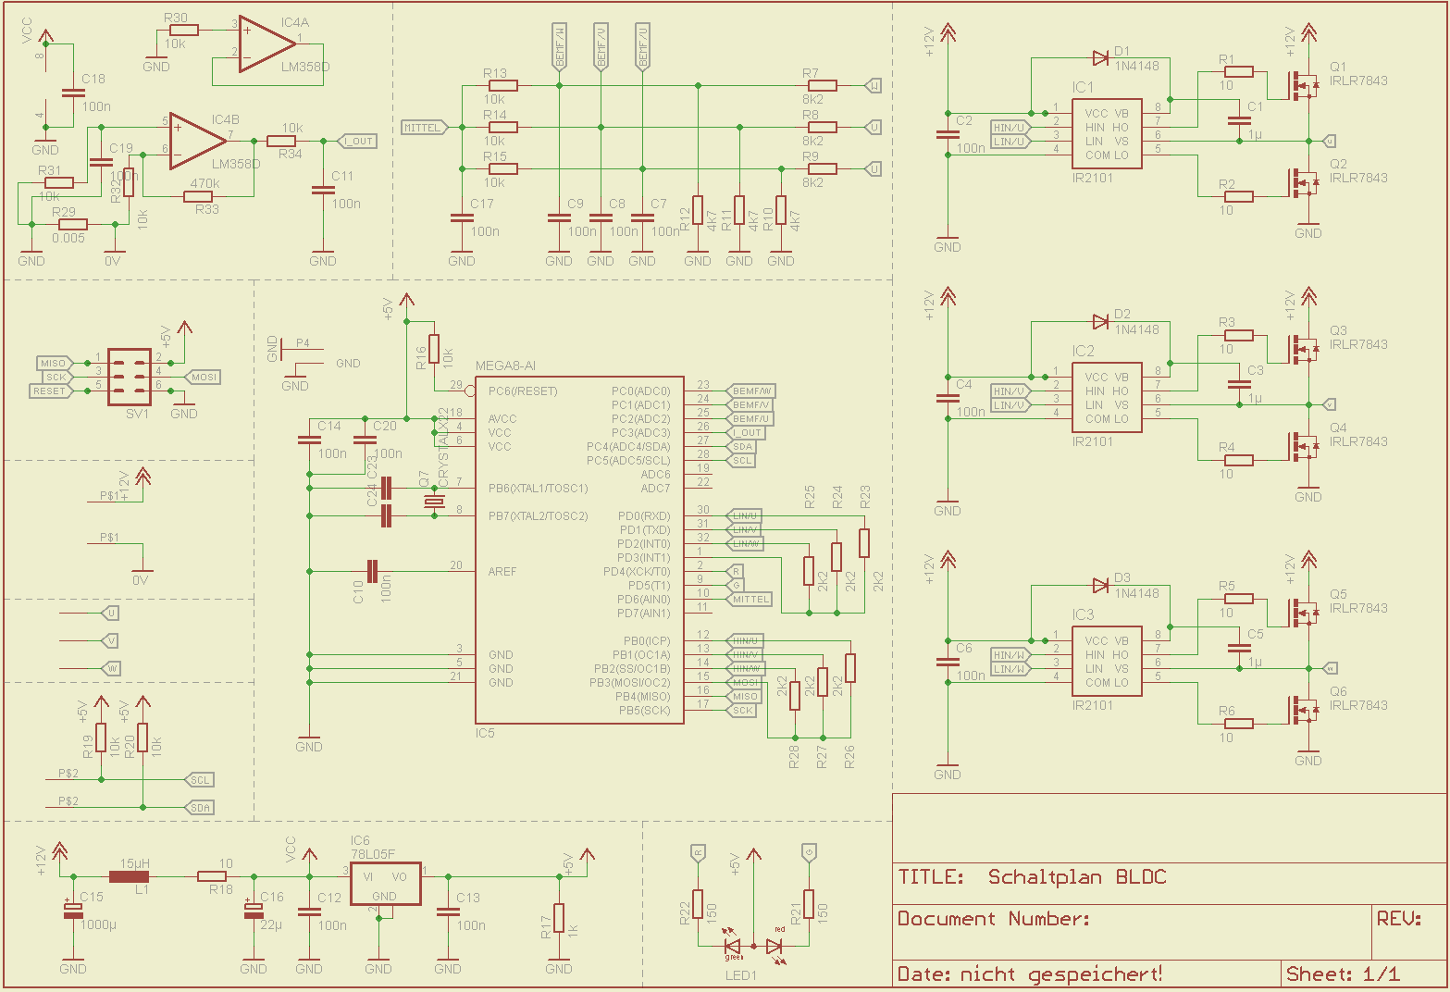
Task: Select the MEGA8-AI microcontroller IC5 body
Action: (579, 550)
